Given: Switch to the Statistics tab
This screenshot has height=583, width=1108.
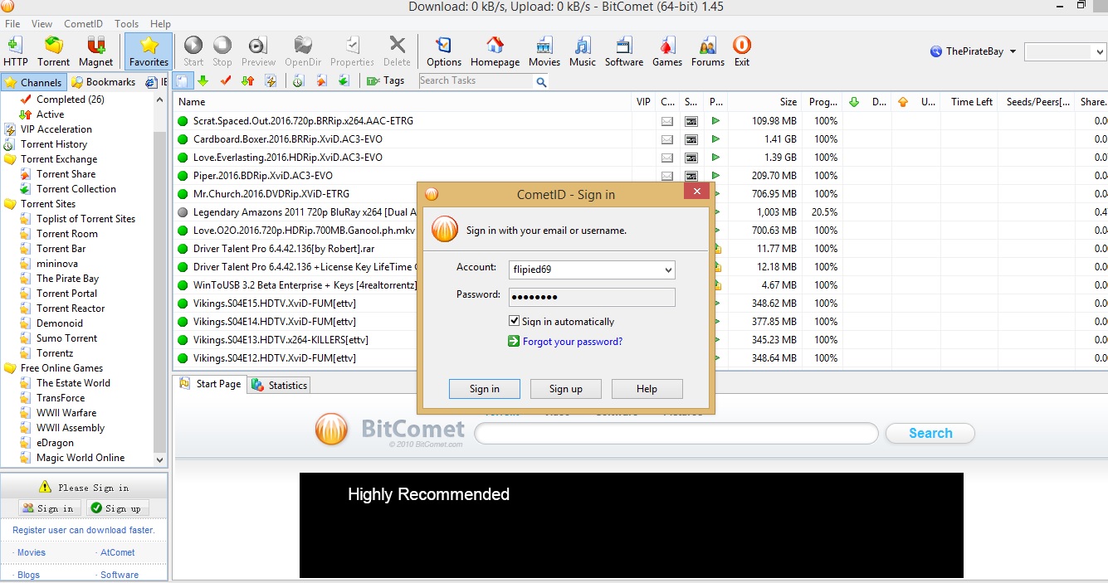Looking at the screenshot, I should pyautogui.click(x=286, y=385).
